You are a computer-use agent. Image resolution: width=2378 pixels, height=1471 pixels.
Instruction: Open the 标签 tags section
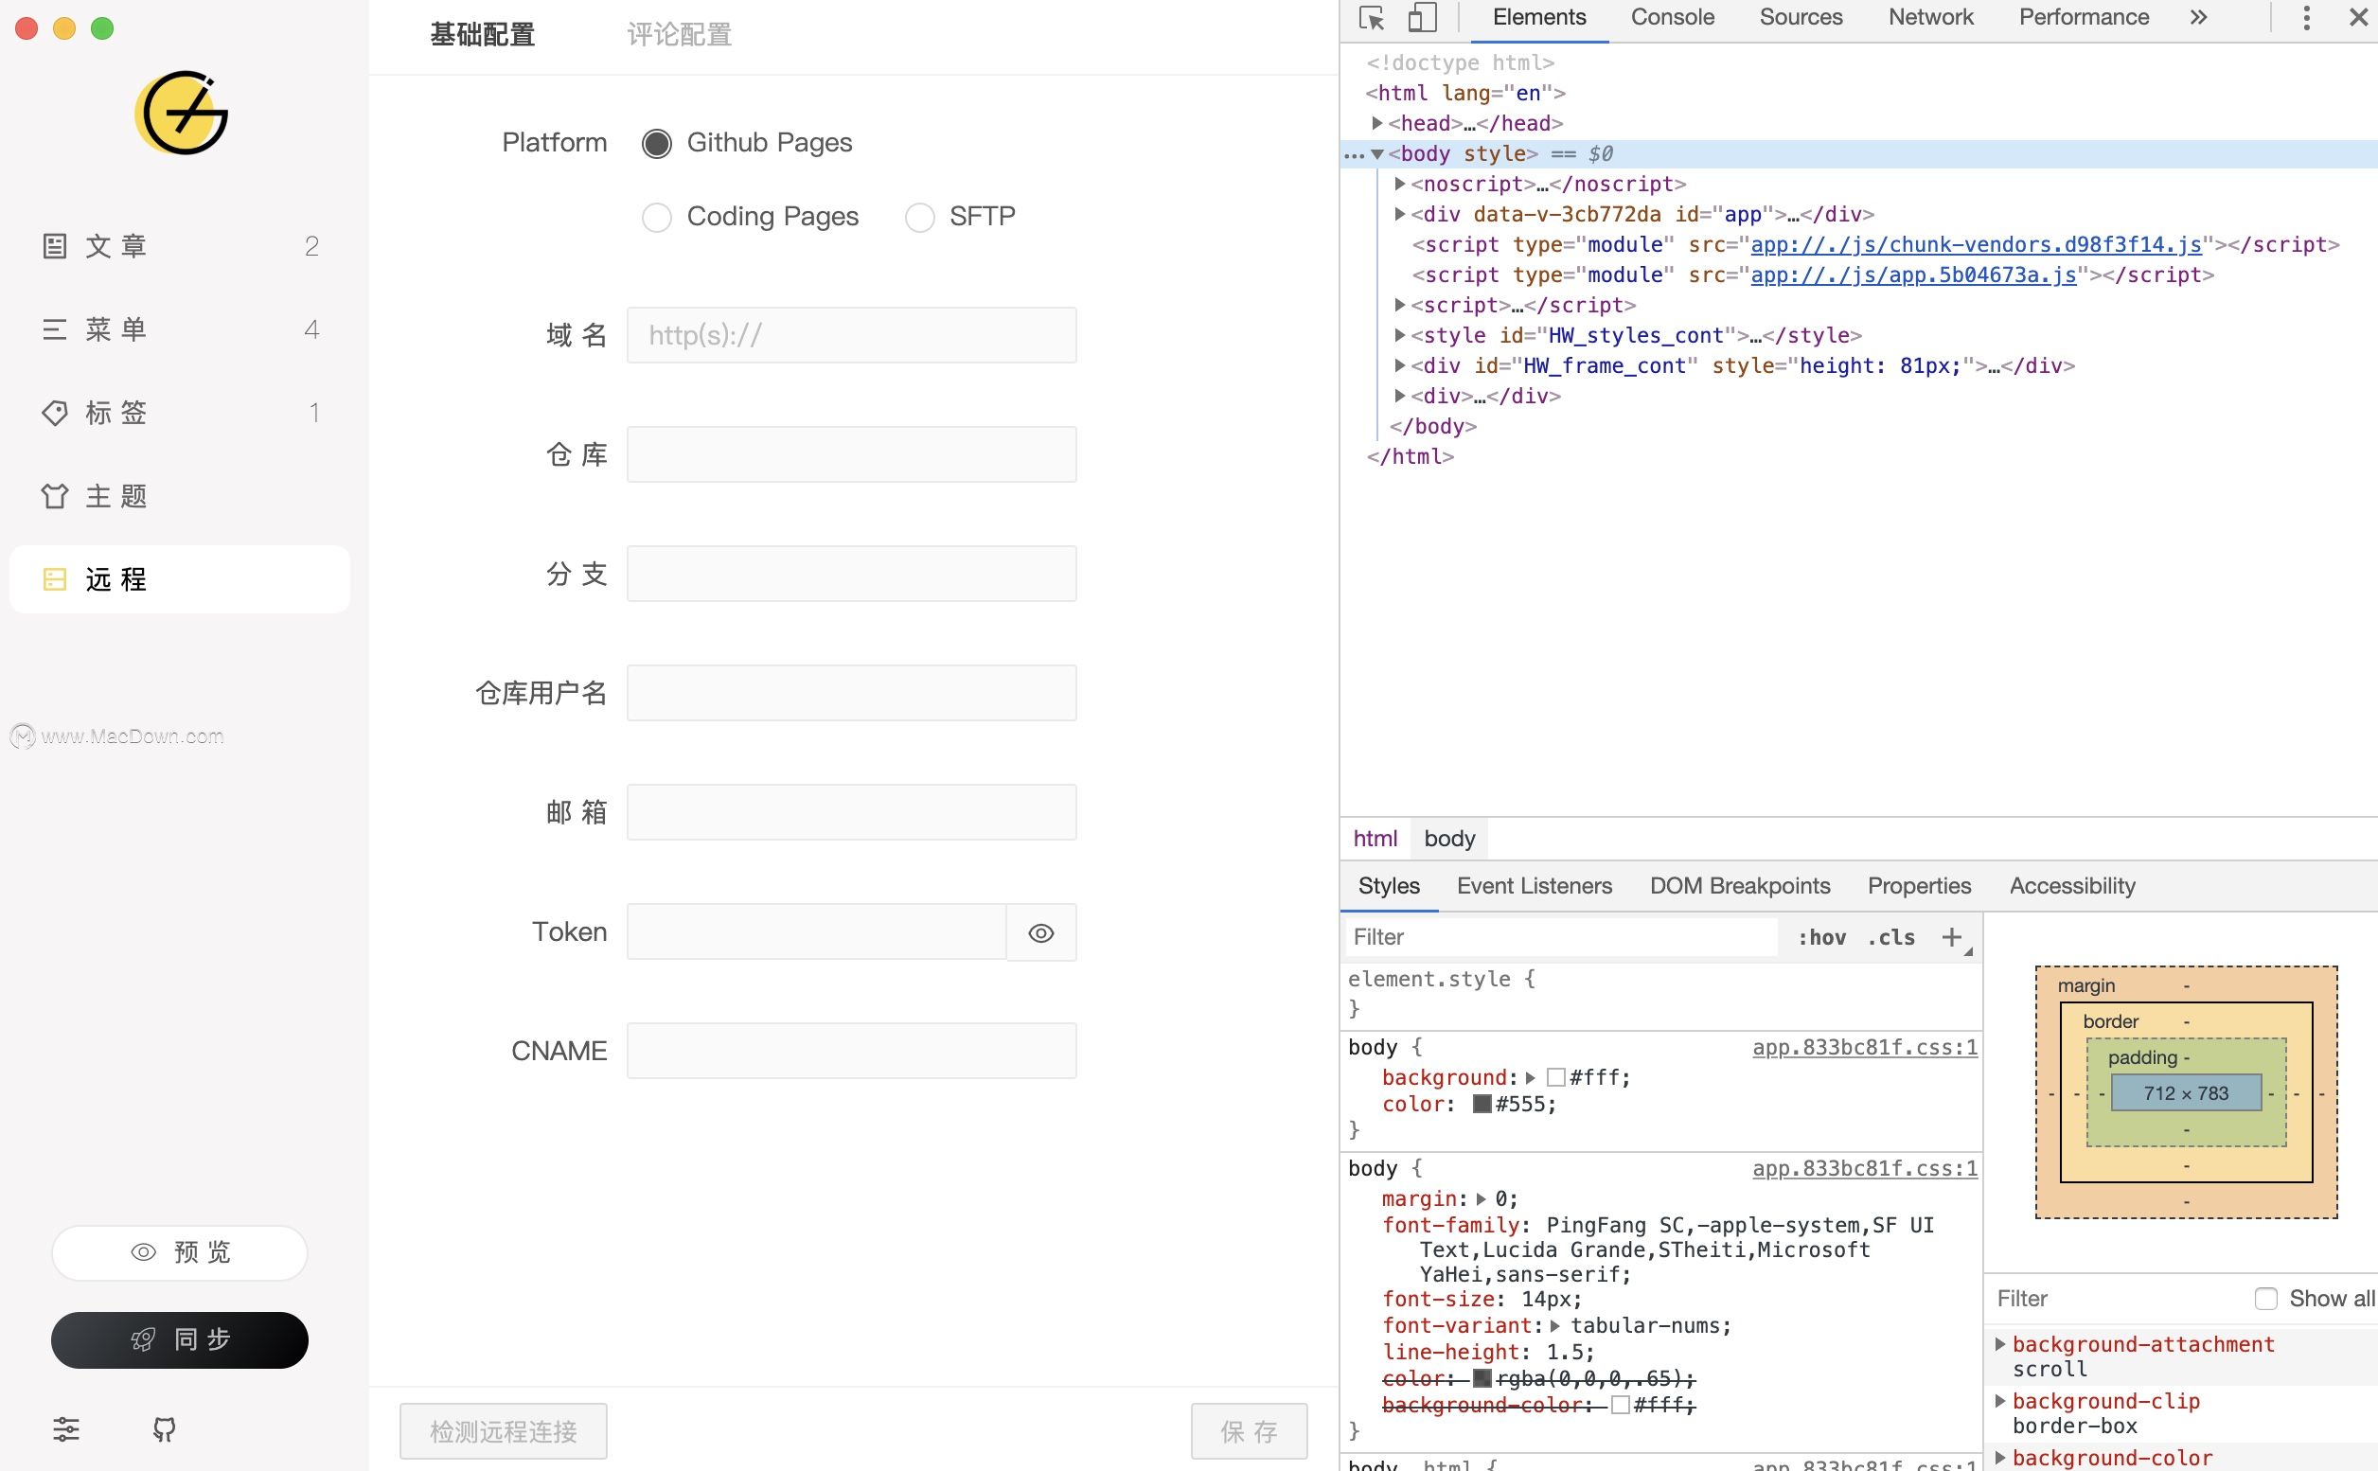point(180,413)
